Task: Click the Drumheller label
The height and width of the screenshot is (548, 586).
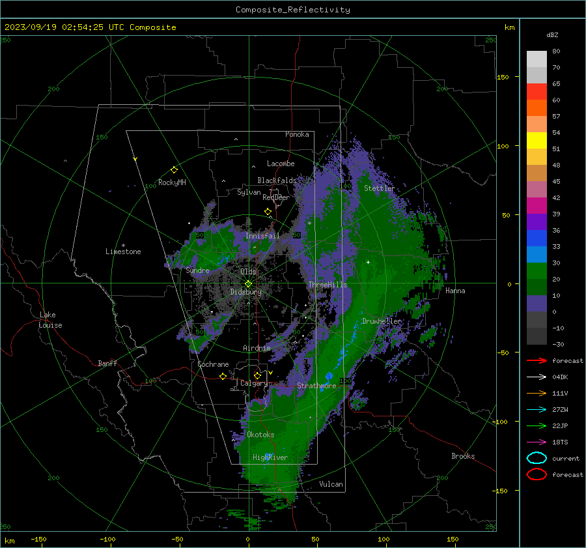Action: click(381, 321)
